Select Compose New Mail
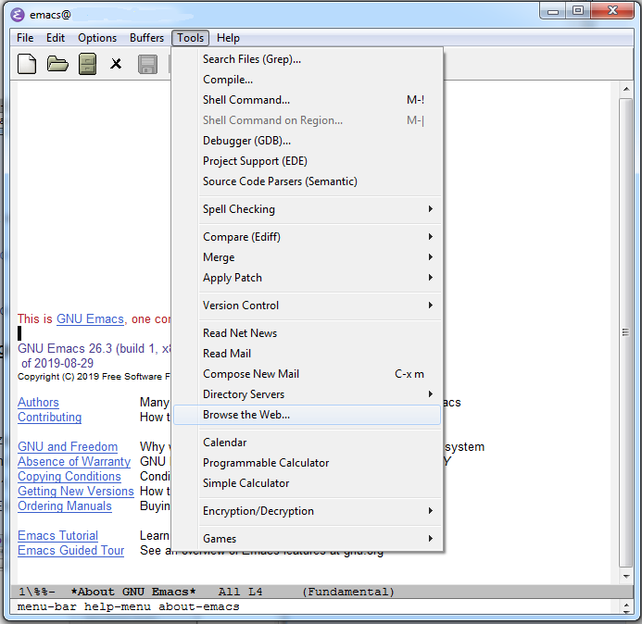The width and height of the screenshot is (642, 624). (x=307, y=374)
